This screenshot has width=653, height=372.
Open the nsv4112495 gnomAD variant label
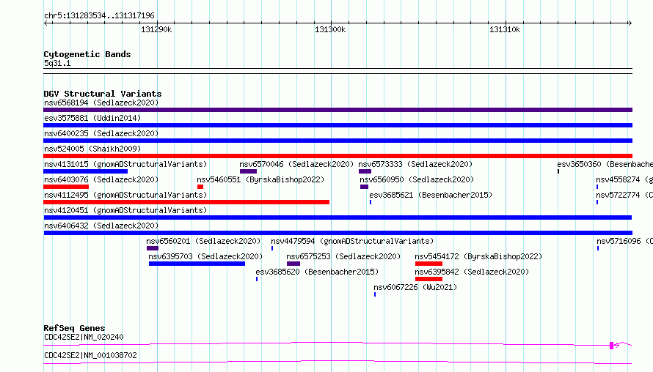click(125, 195)
